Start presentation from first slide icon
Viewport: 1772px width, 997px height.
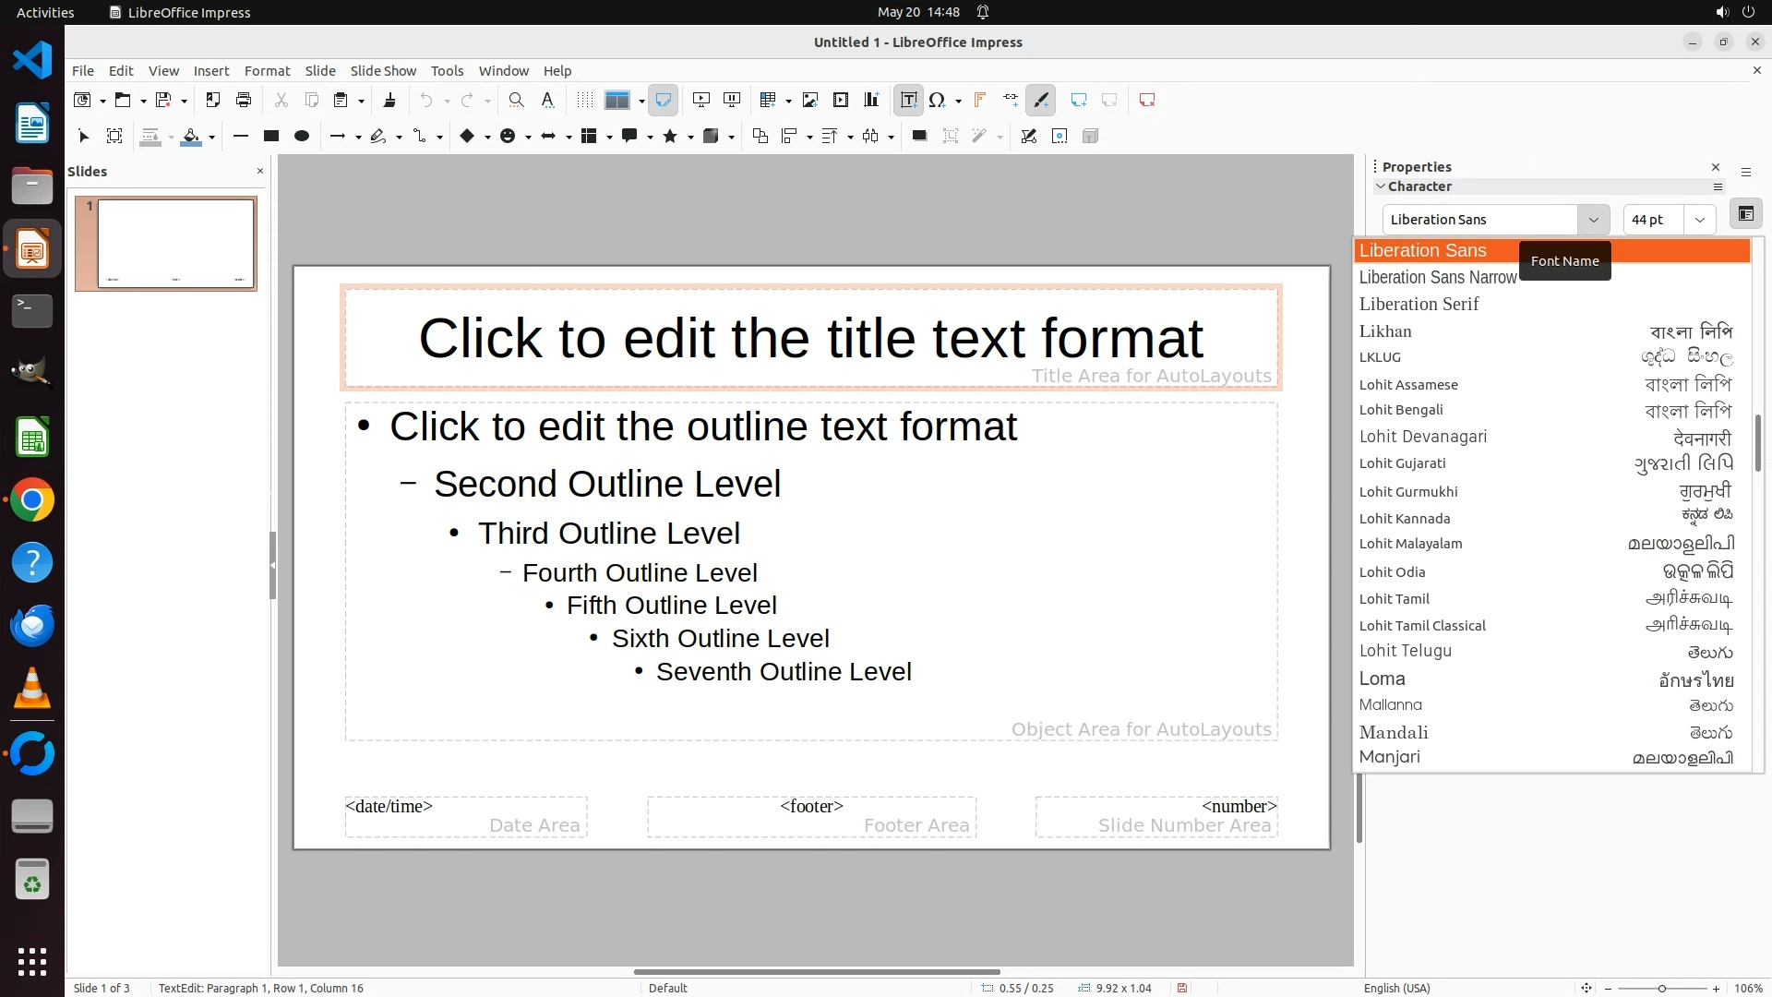pyautogui.click(x=701, y=100)
